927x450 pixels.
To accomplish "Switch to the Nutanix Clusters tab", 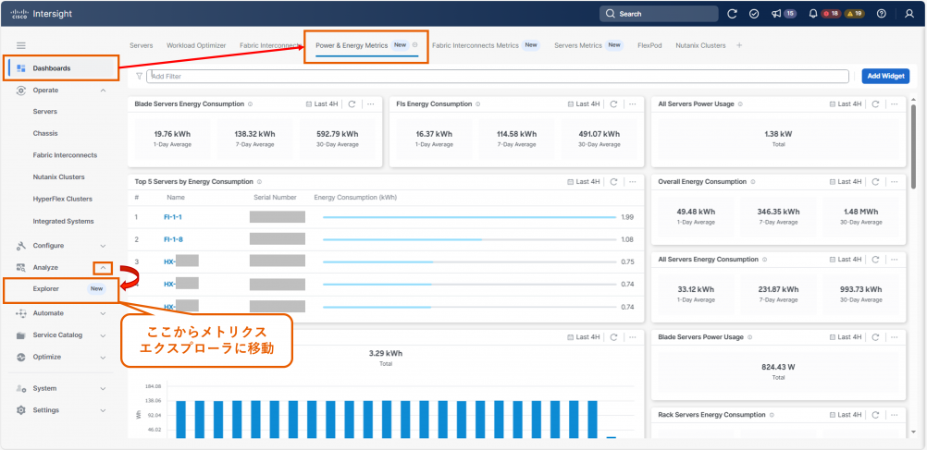I will click(x=700, y=45).
